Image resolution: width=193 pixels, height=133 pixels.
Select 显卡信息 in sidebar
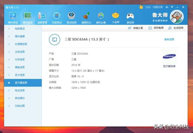[x=23, y=75]
